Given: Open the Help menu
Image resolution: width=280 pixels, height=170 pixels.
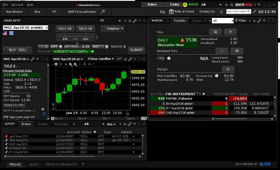Looking at the screenshot, I should (30, 5).
